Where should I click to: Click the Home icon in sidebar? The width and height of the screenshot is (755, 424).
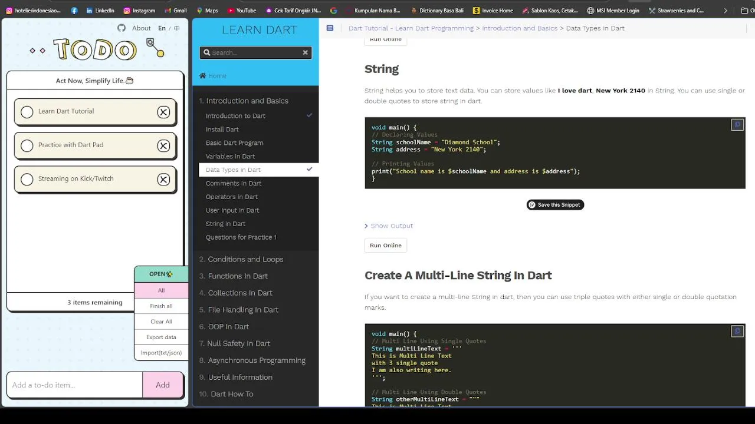(x=202, y=75)
